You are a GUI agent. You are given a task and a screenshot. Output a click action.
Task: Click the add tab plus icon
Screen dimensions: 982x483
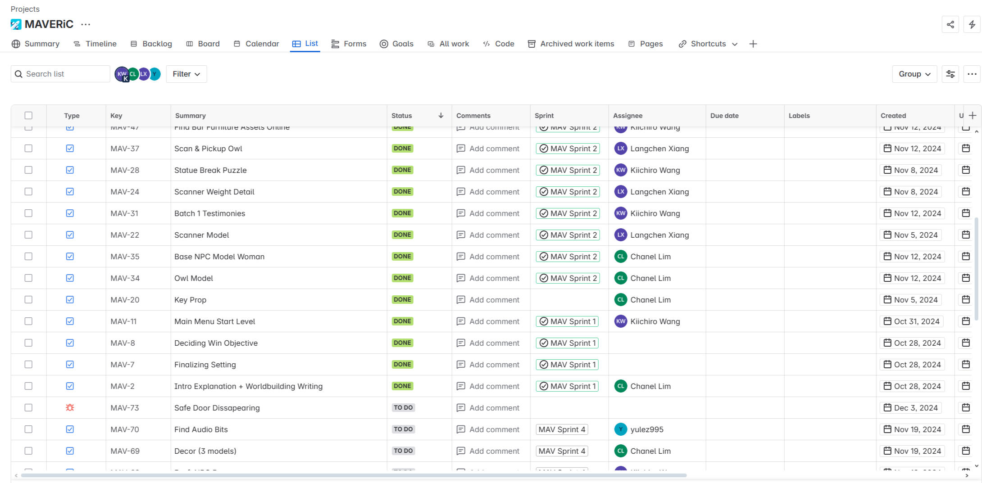coord(753,44)
